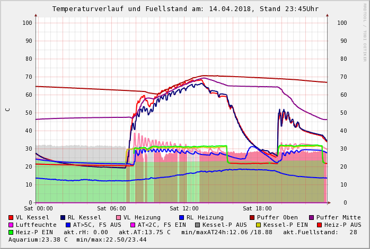Click the magenta Luftfeuchte legend swatch

(x=11, y=225)
